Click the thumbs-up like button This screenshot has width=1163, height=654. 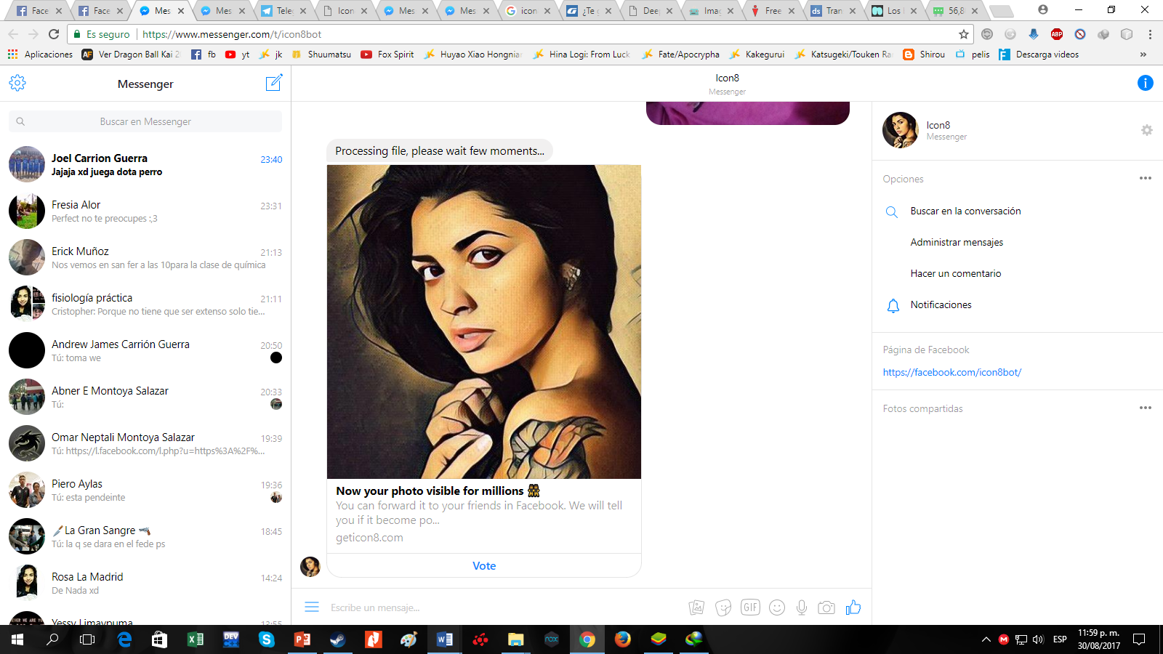853,607
